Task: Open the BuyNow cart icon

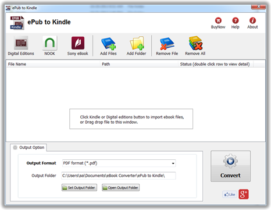Action: [x=218, y=20]
